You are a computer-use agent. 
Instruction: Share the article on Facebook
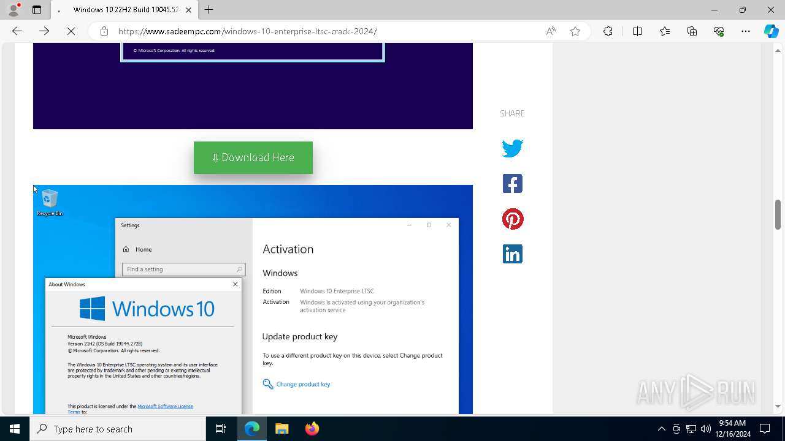(x=513, y=184)
